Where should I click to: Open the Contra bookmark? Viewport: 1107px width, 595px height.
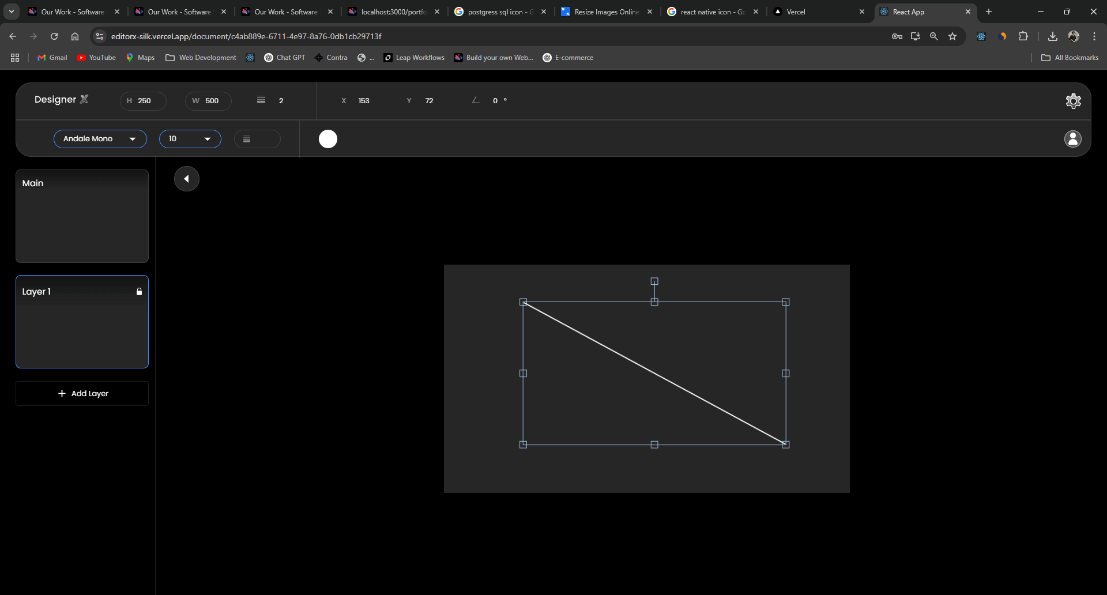pyautogui.click(x=331, y=58)
